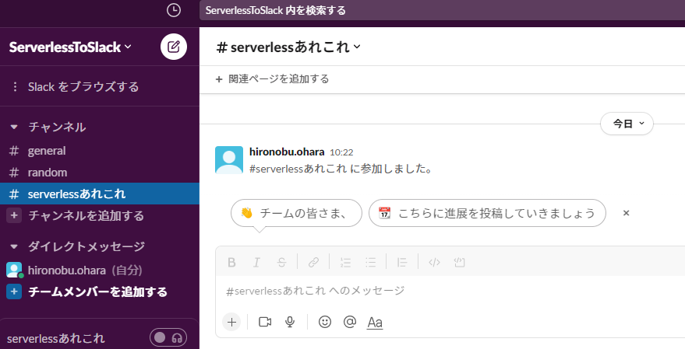
Task: Toggle the huddle headphones switch
Action: point(168,338)
